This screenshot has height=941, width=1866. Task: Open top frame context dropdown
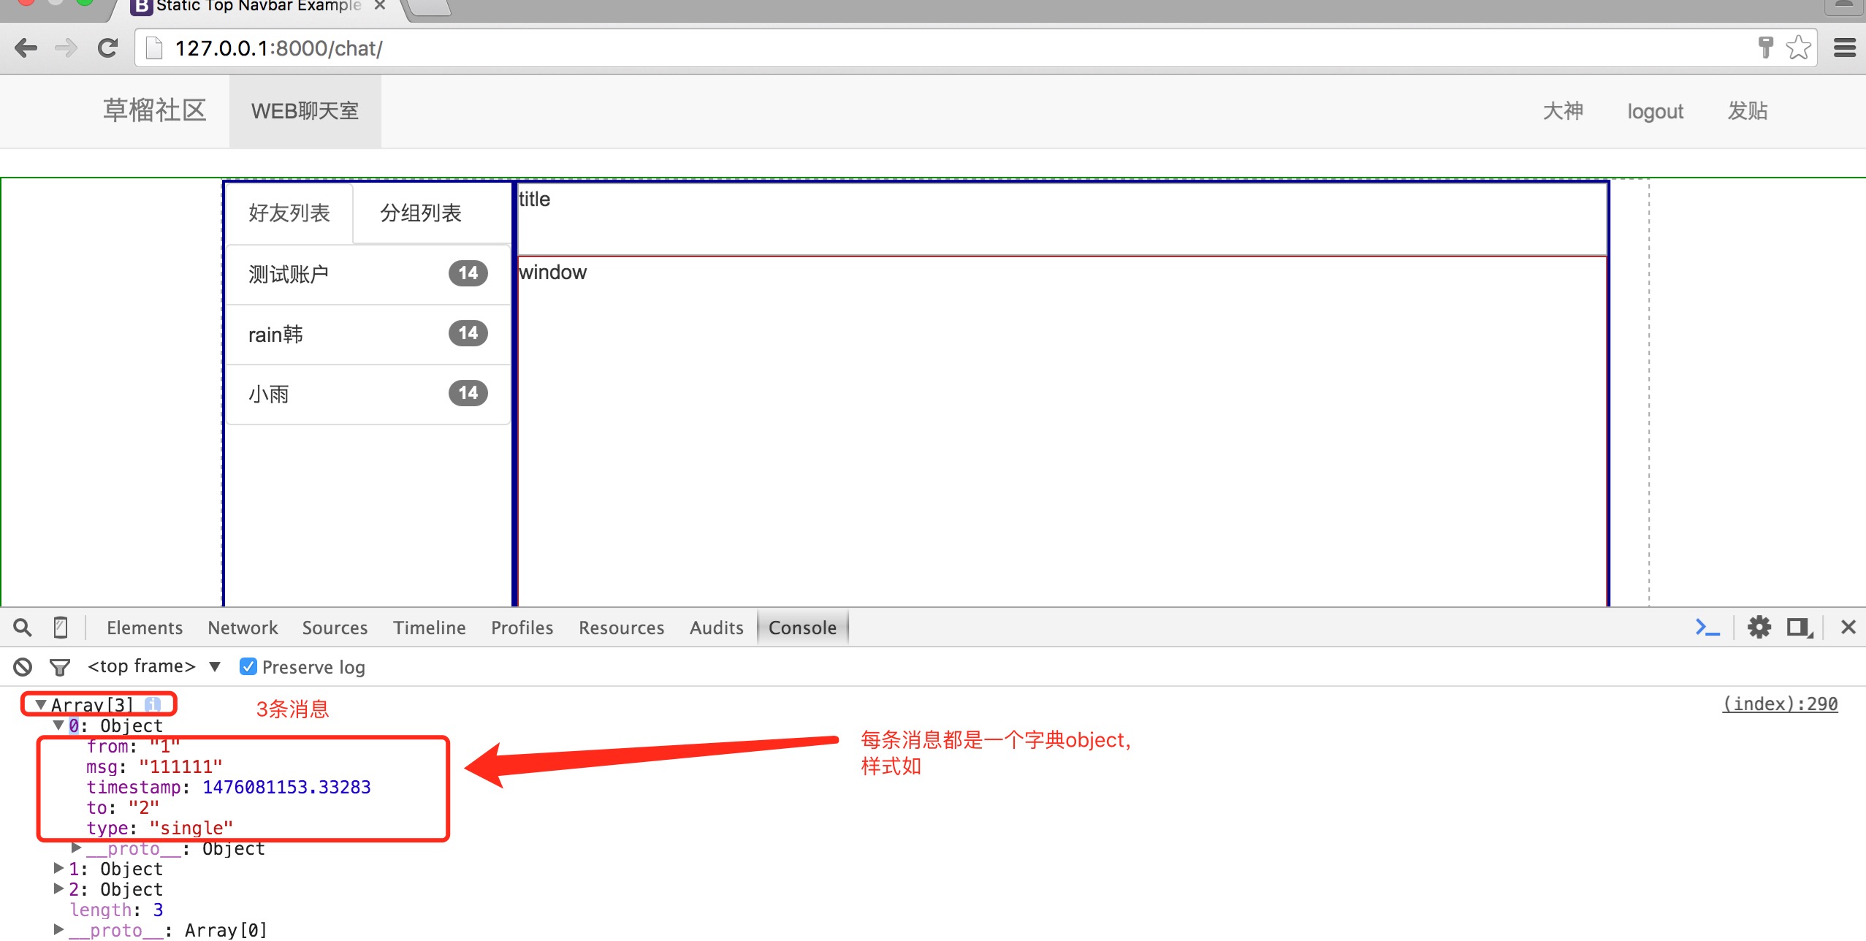pos(153,666)
